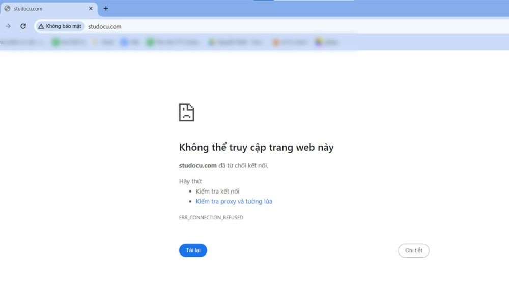Open the 'Chi tiết' details button
Screen dimensions: 509x286
click(413, 251)
